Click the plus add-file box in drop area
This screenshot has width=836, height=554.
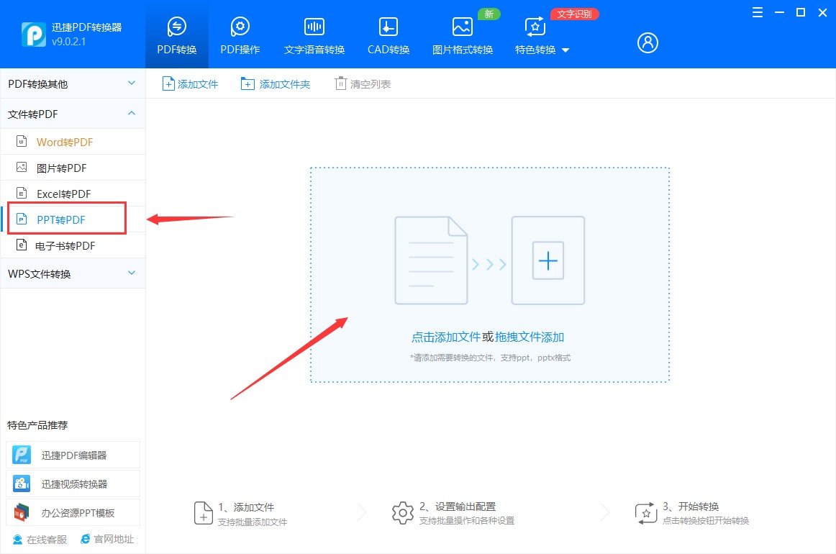pos(548,260)
